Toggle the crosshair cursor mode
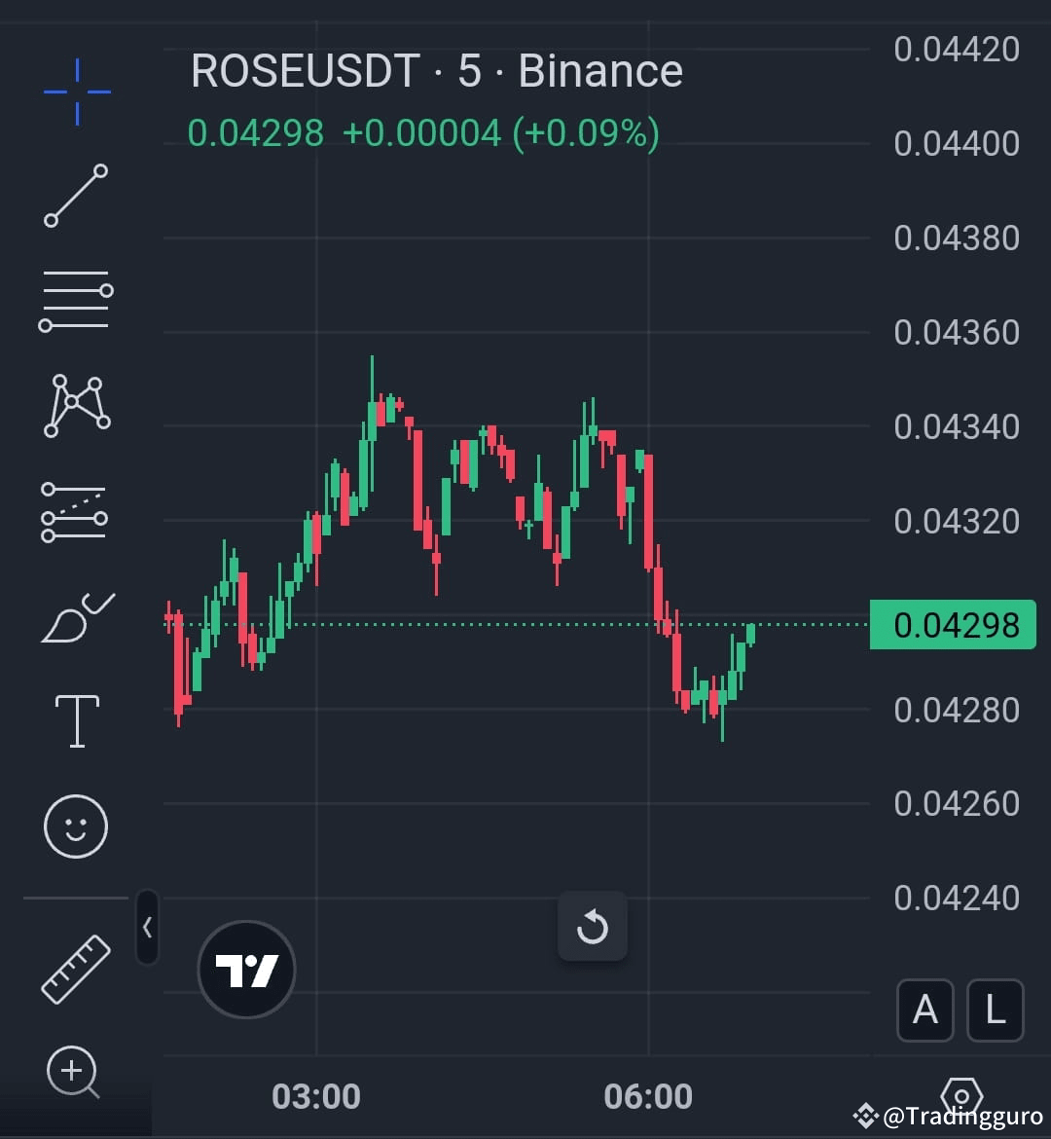 76,91
